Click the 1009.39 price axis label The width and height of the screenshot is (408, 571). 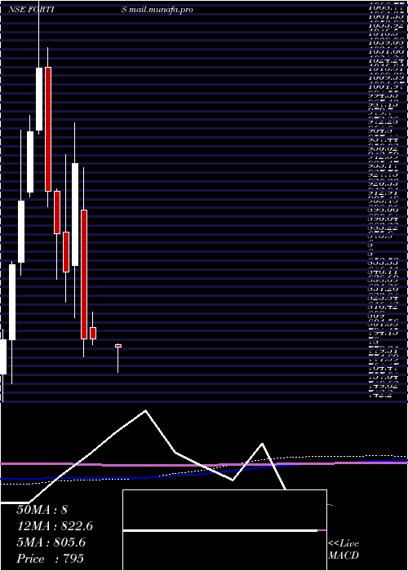pyautogui.click(x=386, y=77)
